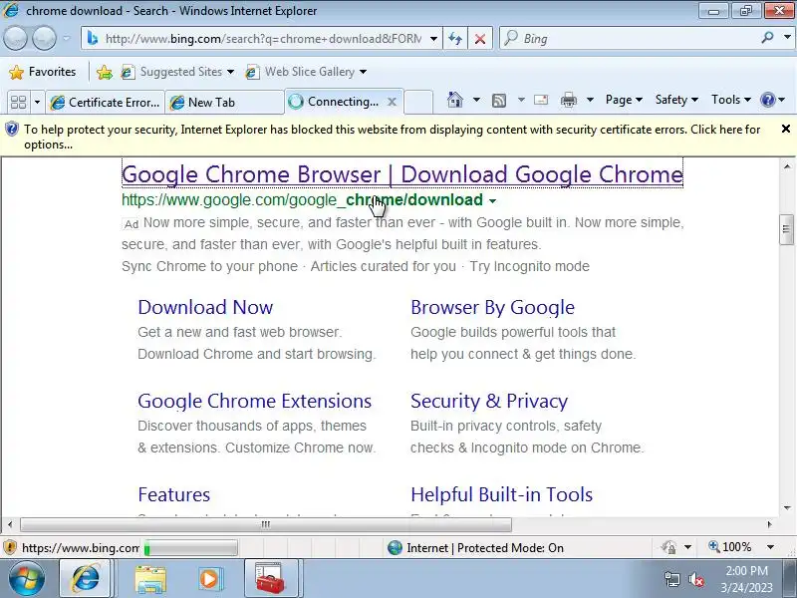Screen dimensions: 797x598
Task: Click Internet Protected Mode status
Action: point(475,547)
